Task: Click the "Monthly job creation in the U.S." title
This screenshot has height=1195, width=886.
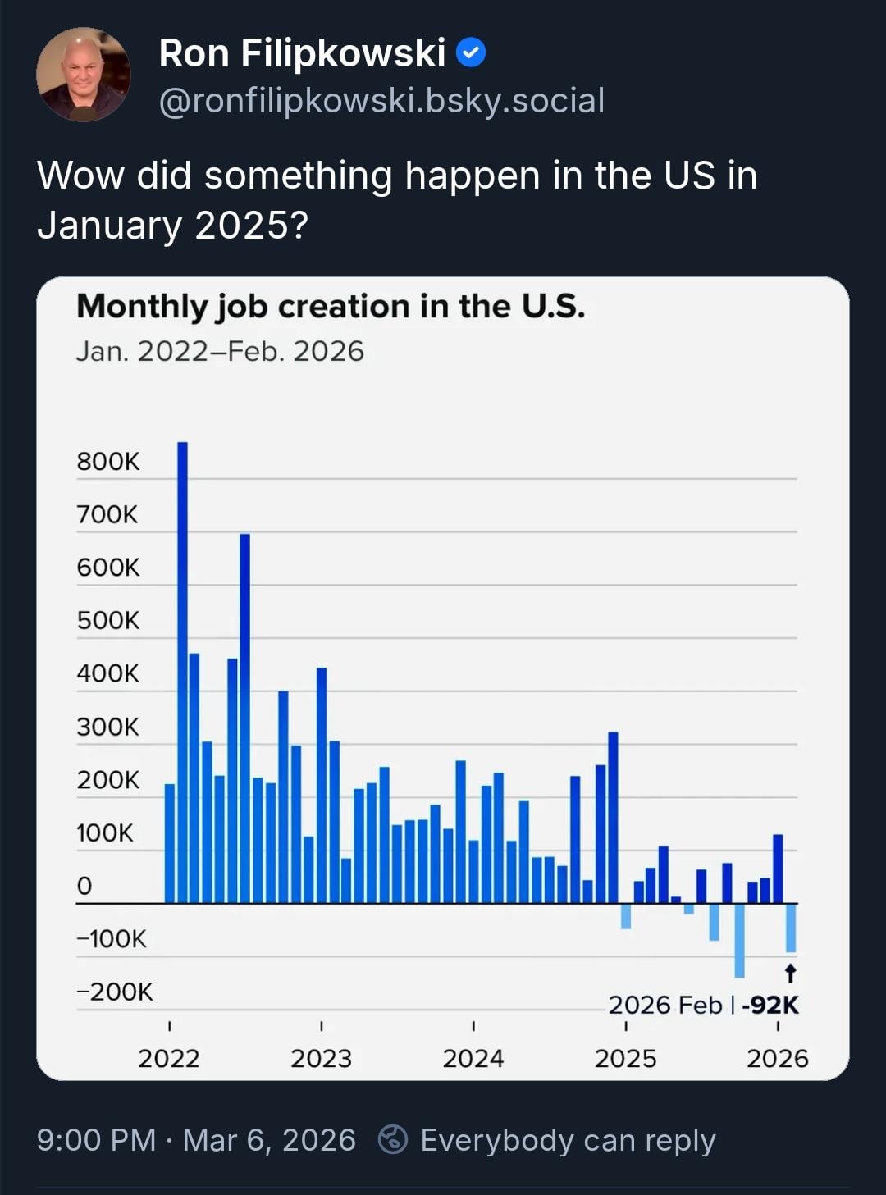Action: pyautogui.click(x=331, y=306)
